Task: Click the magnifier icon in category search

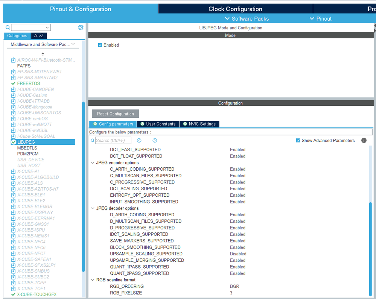Action: 8,27
